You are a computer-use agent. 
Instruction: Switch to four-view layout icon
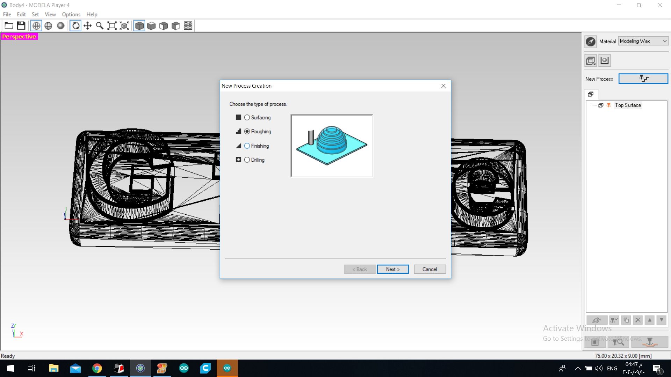188,25
